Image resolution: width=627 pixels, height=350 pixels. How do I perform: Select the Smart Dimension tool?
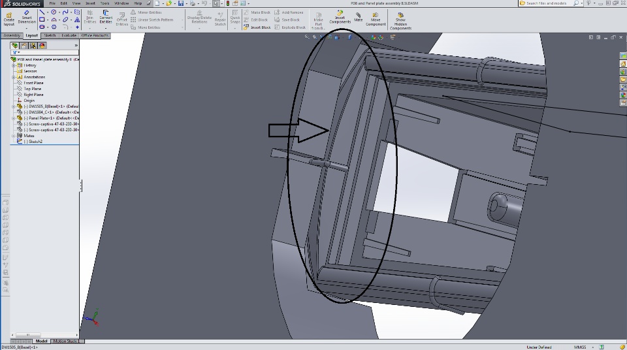click(x=27, y=17)
